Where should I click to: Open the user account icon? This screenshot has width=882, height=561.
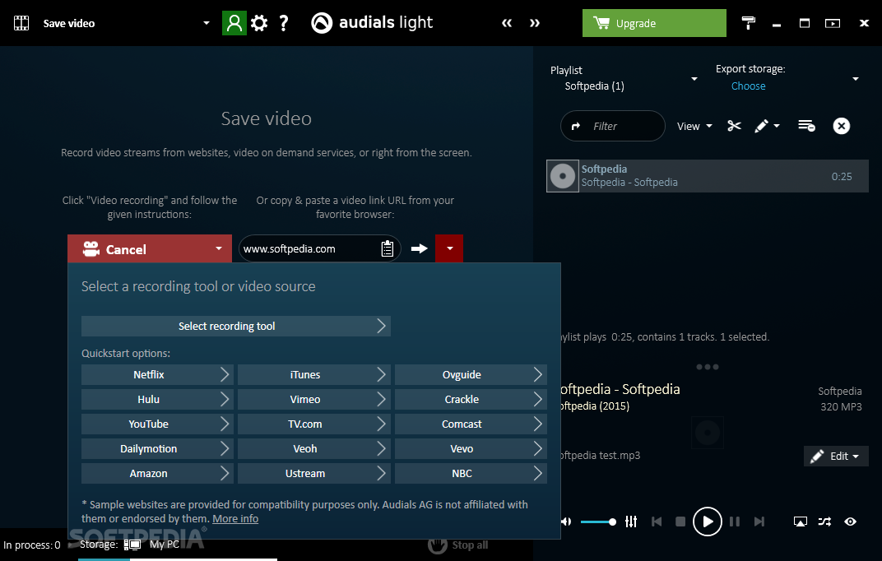[x=234, y=23]
